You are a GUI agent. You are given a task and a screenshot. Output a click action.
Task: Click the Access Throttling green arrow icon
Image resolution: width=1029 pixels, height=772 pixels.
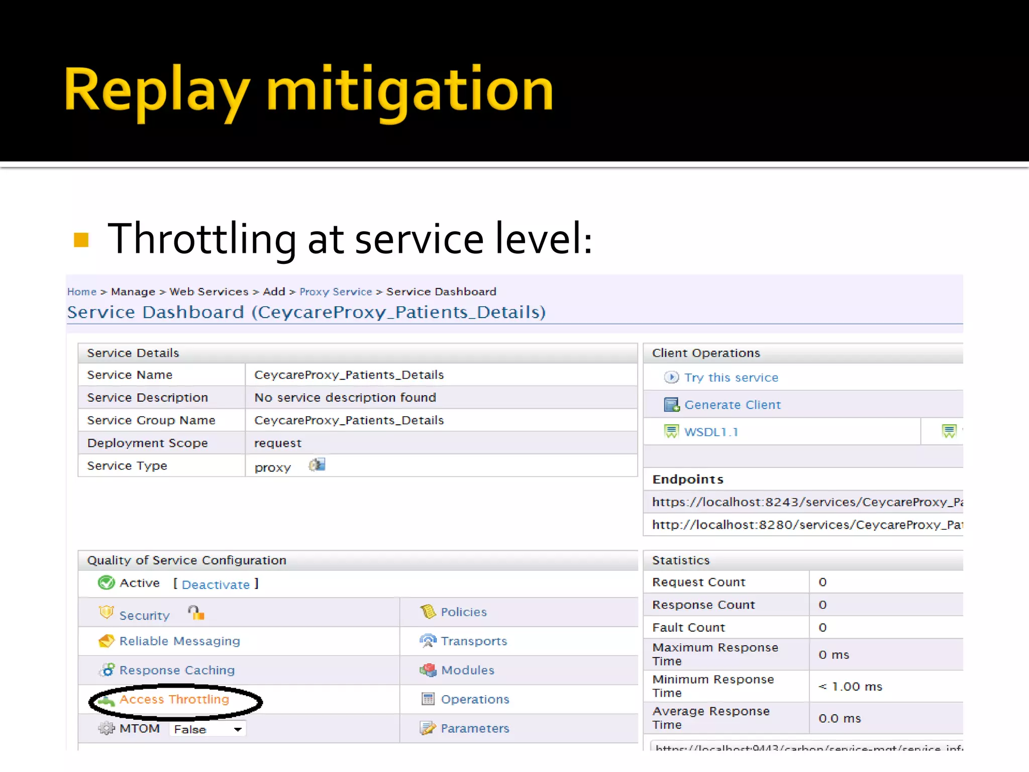point(106,701)
